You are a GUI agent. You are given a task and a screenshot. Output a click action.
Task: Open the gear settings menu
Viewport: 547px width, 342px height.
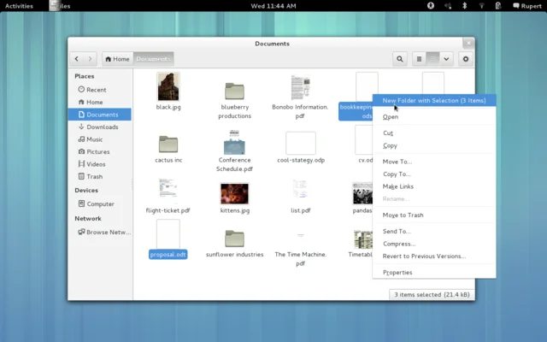(466, 59)
